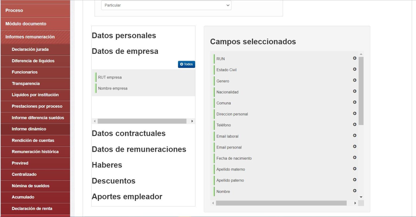416x217 pixels.
Task: Open Proceso sidebar menu
Action: click(35, 10)
